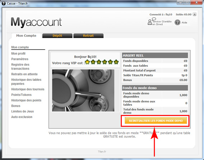Open Limites de Jeux
Viewport: 204px width, 160px height.
pyautogui.click(x=23, y=111)
